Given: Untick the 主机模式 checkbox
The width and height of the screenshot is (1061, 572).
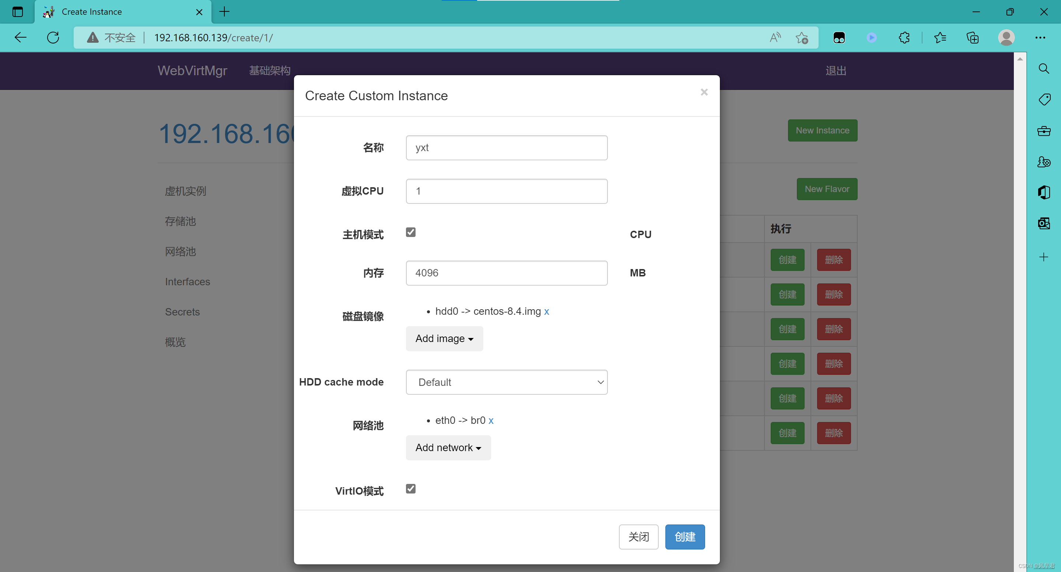Looking at the screenshot, I should (x=411, y=232).
